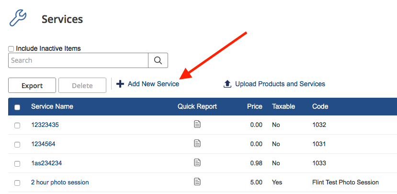The height and width of the screenshot is (194, 397).
Task: Sort by the Price column header
Action: (255, 106)
